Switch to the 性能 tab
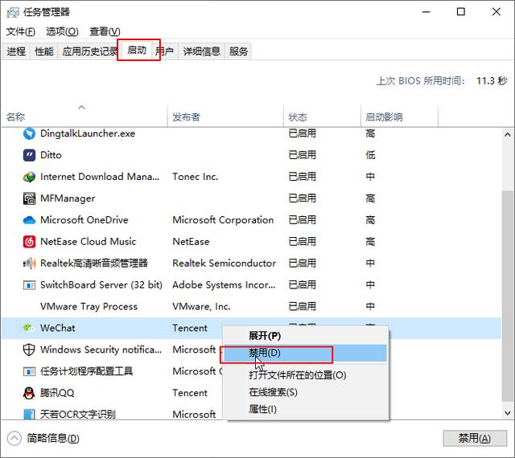This screenshot has height=458, width=515. (44, 51)
